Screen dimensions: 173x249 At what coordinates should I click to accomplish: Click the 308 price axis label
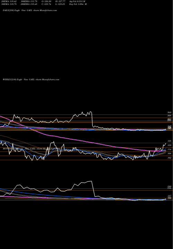pyautogui.click(x=169, y=116)
